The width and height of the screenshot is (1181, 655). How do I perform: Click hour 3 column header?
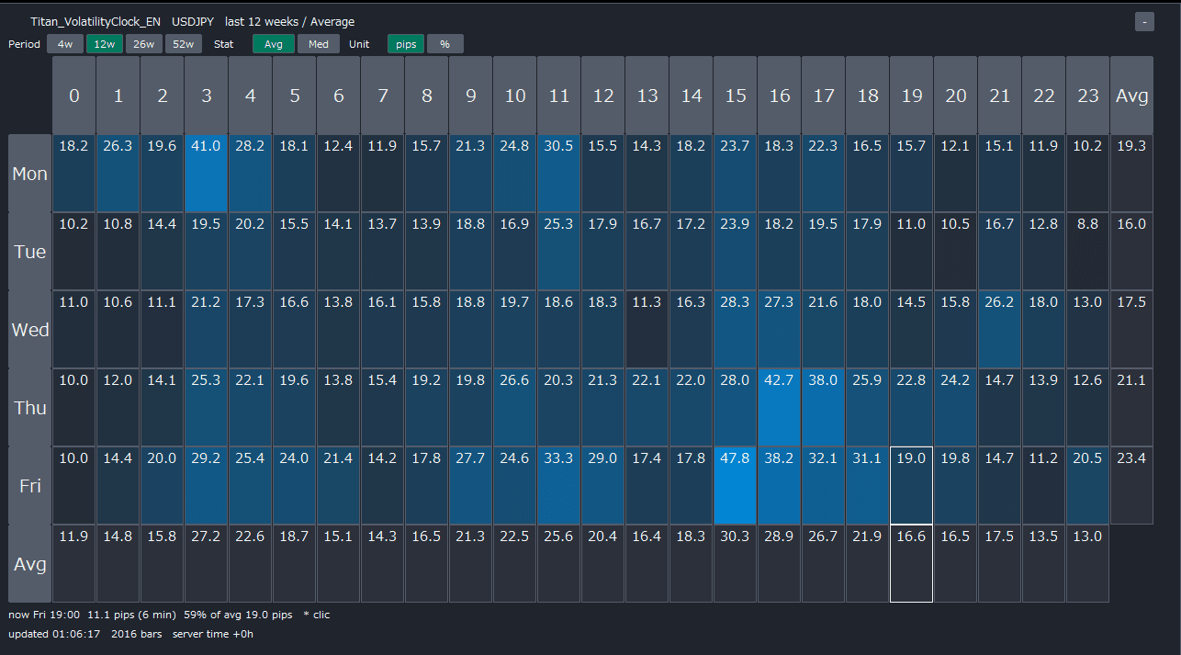207,96
